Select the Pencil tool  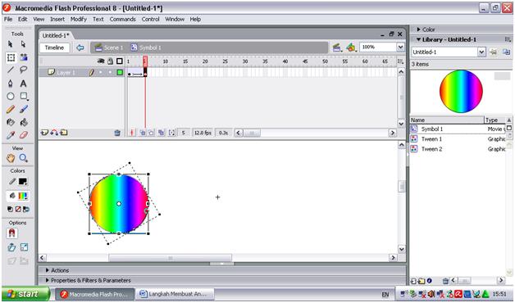11,109
